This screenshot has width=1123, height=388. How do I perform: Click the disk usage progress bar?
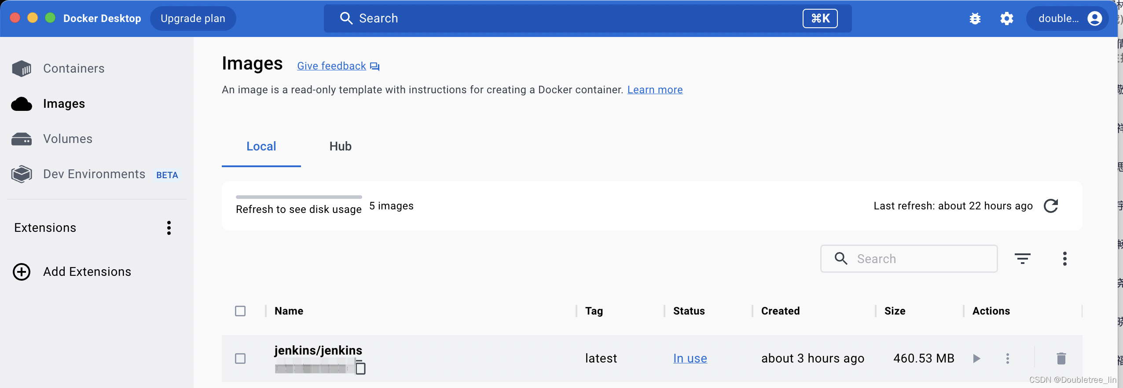299,197
